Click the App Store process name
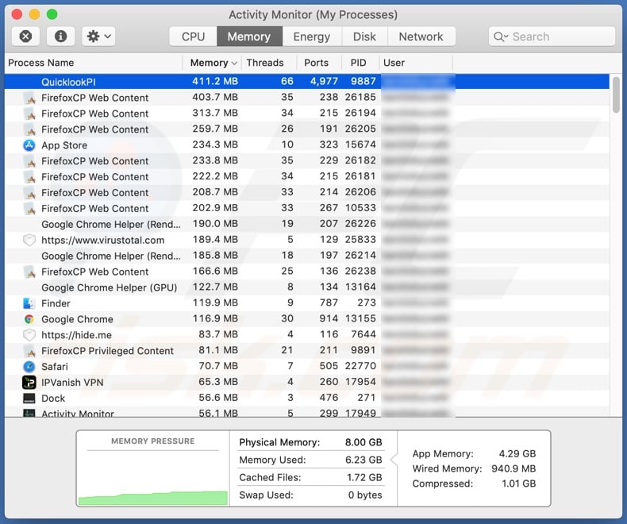The image size is (627, 524). (64, 145)
